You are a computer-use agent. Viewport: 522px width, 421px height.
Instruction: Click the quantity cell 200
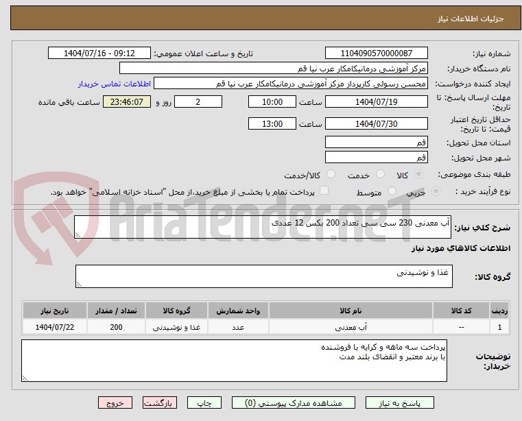click(116, 327)
